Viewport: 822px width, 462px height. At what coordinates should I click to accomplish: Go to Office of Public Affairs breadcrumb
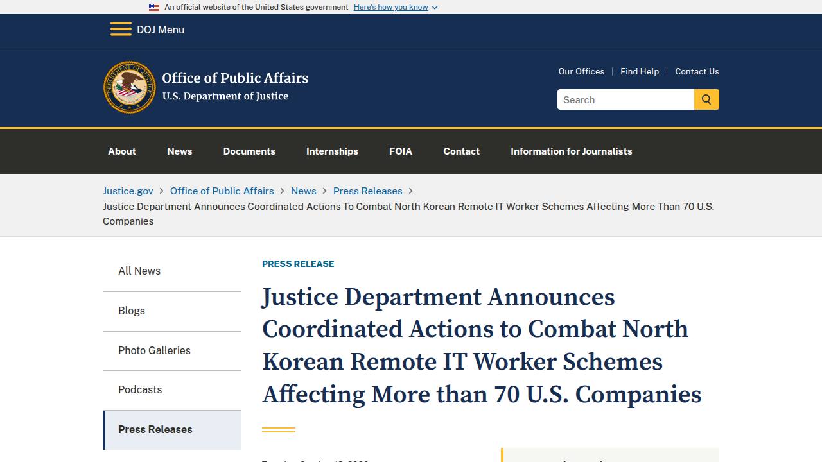(222, 191)
